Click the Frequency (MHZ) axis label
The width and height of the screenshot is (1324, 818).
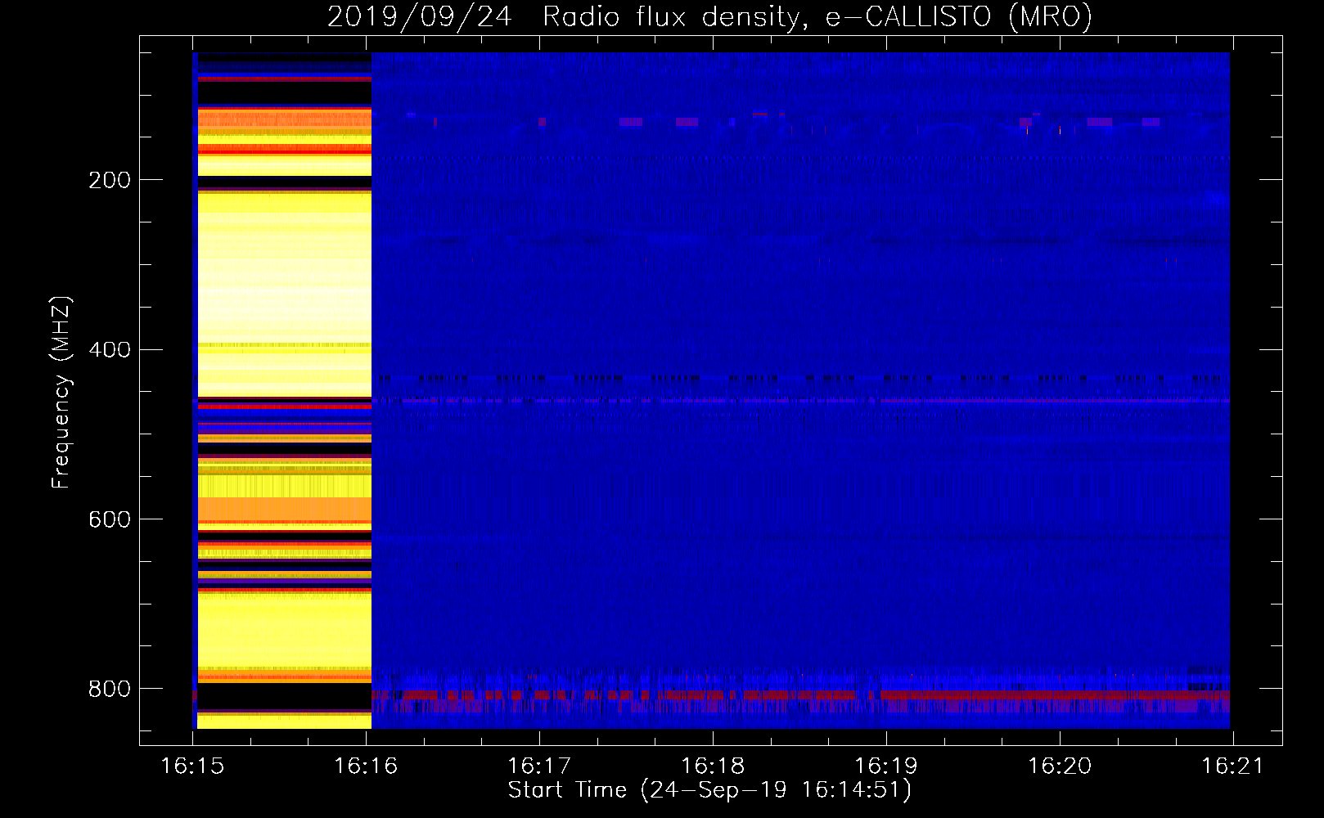[61, 393]
